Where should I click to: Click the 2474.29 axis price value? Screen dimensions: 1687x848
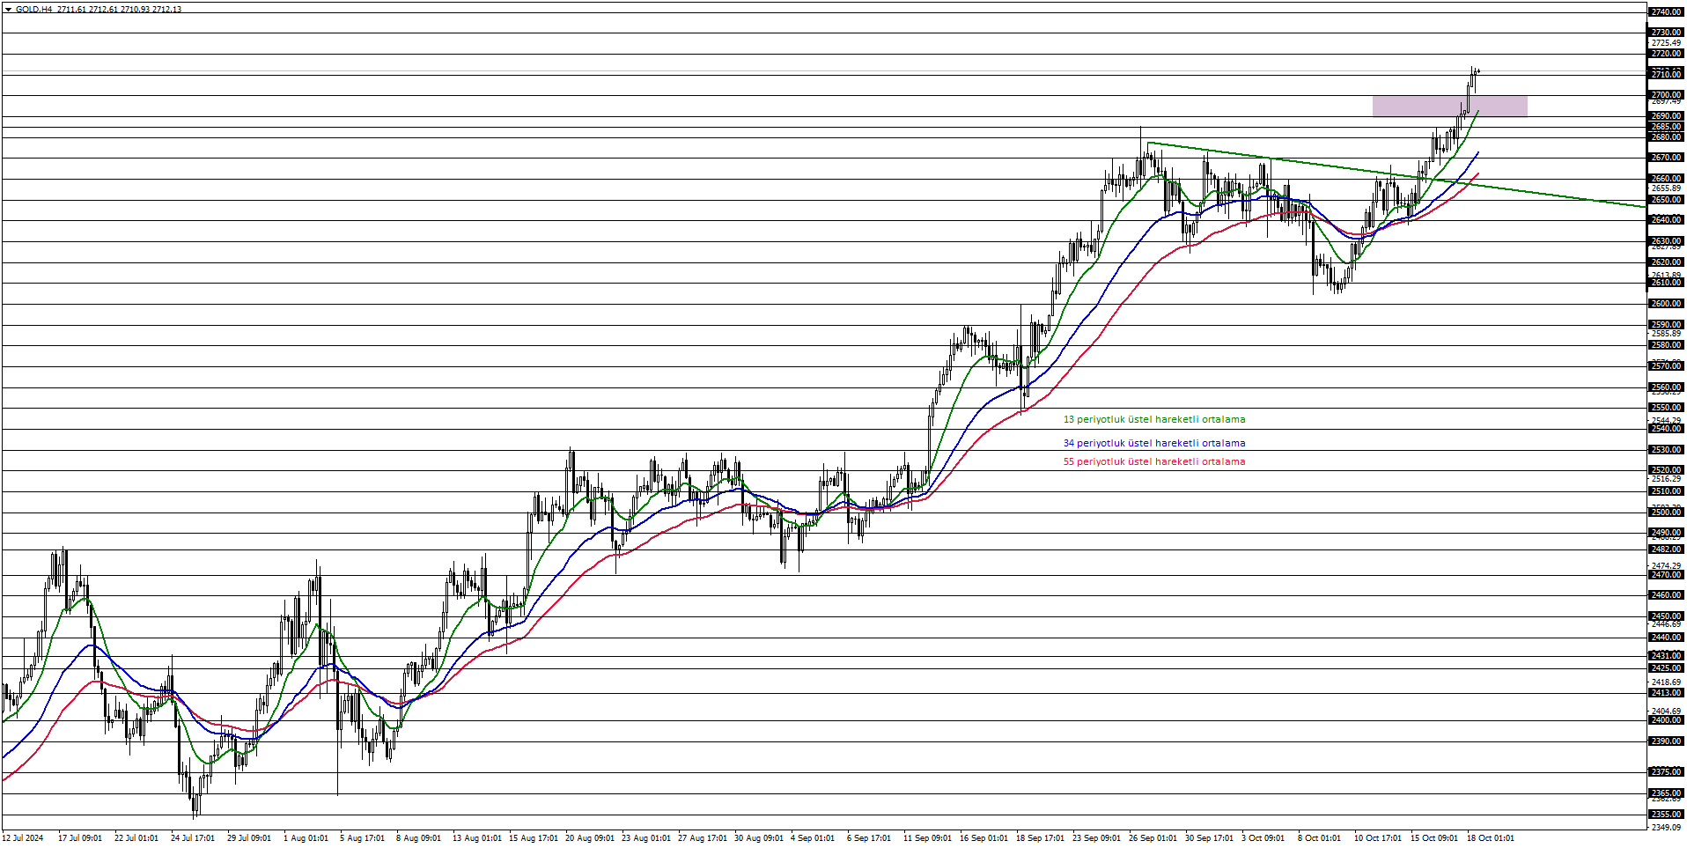[x=1666, y=566]
